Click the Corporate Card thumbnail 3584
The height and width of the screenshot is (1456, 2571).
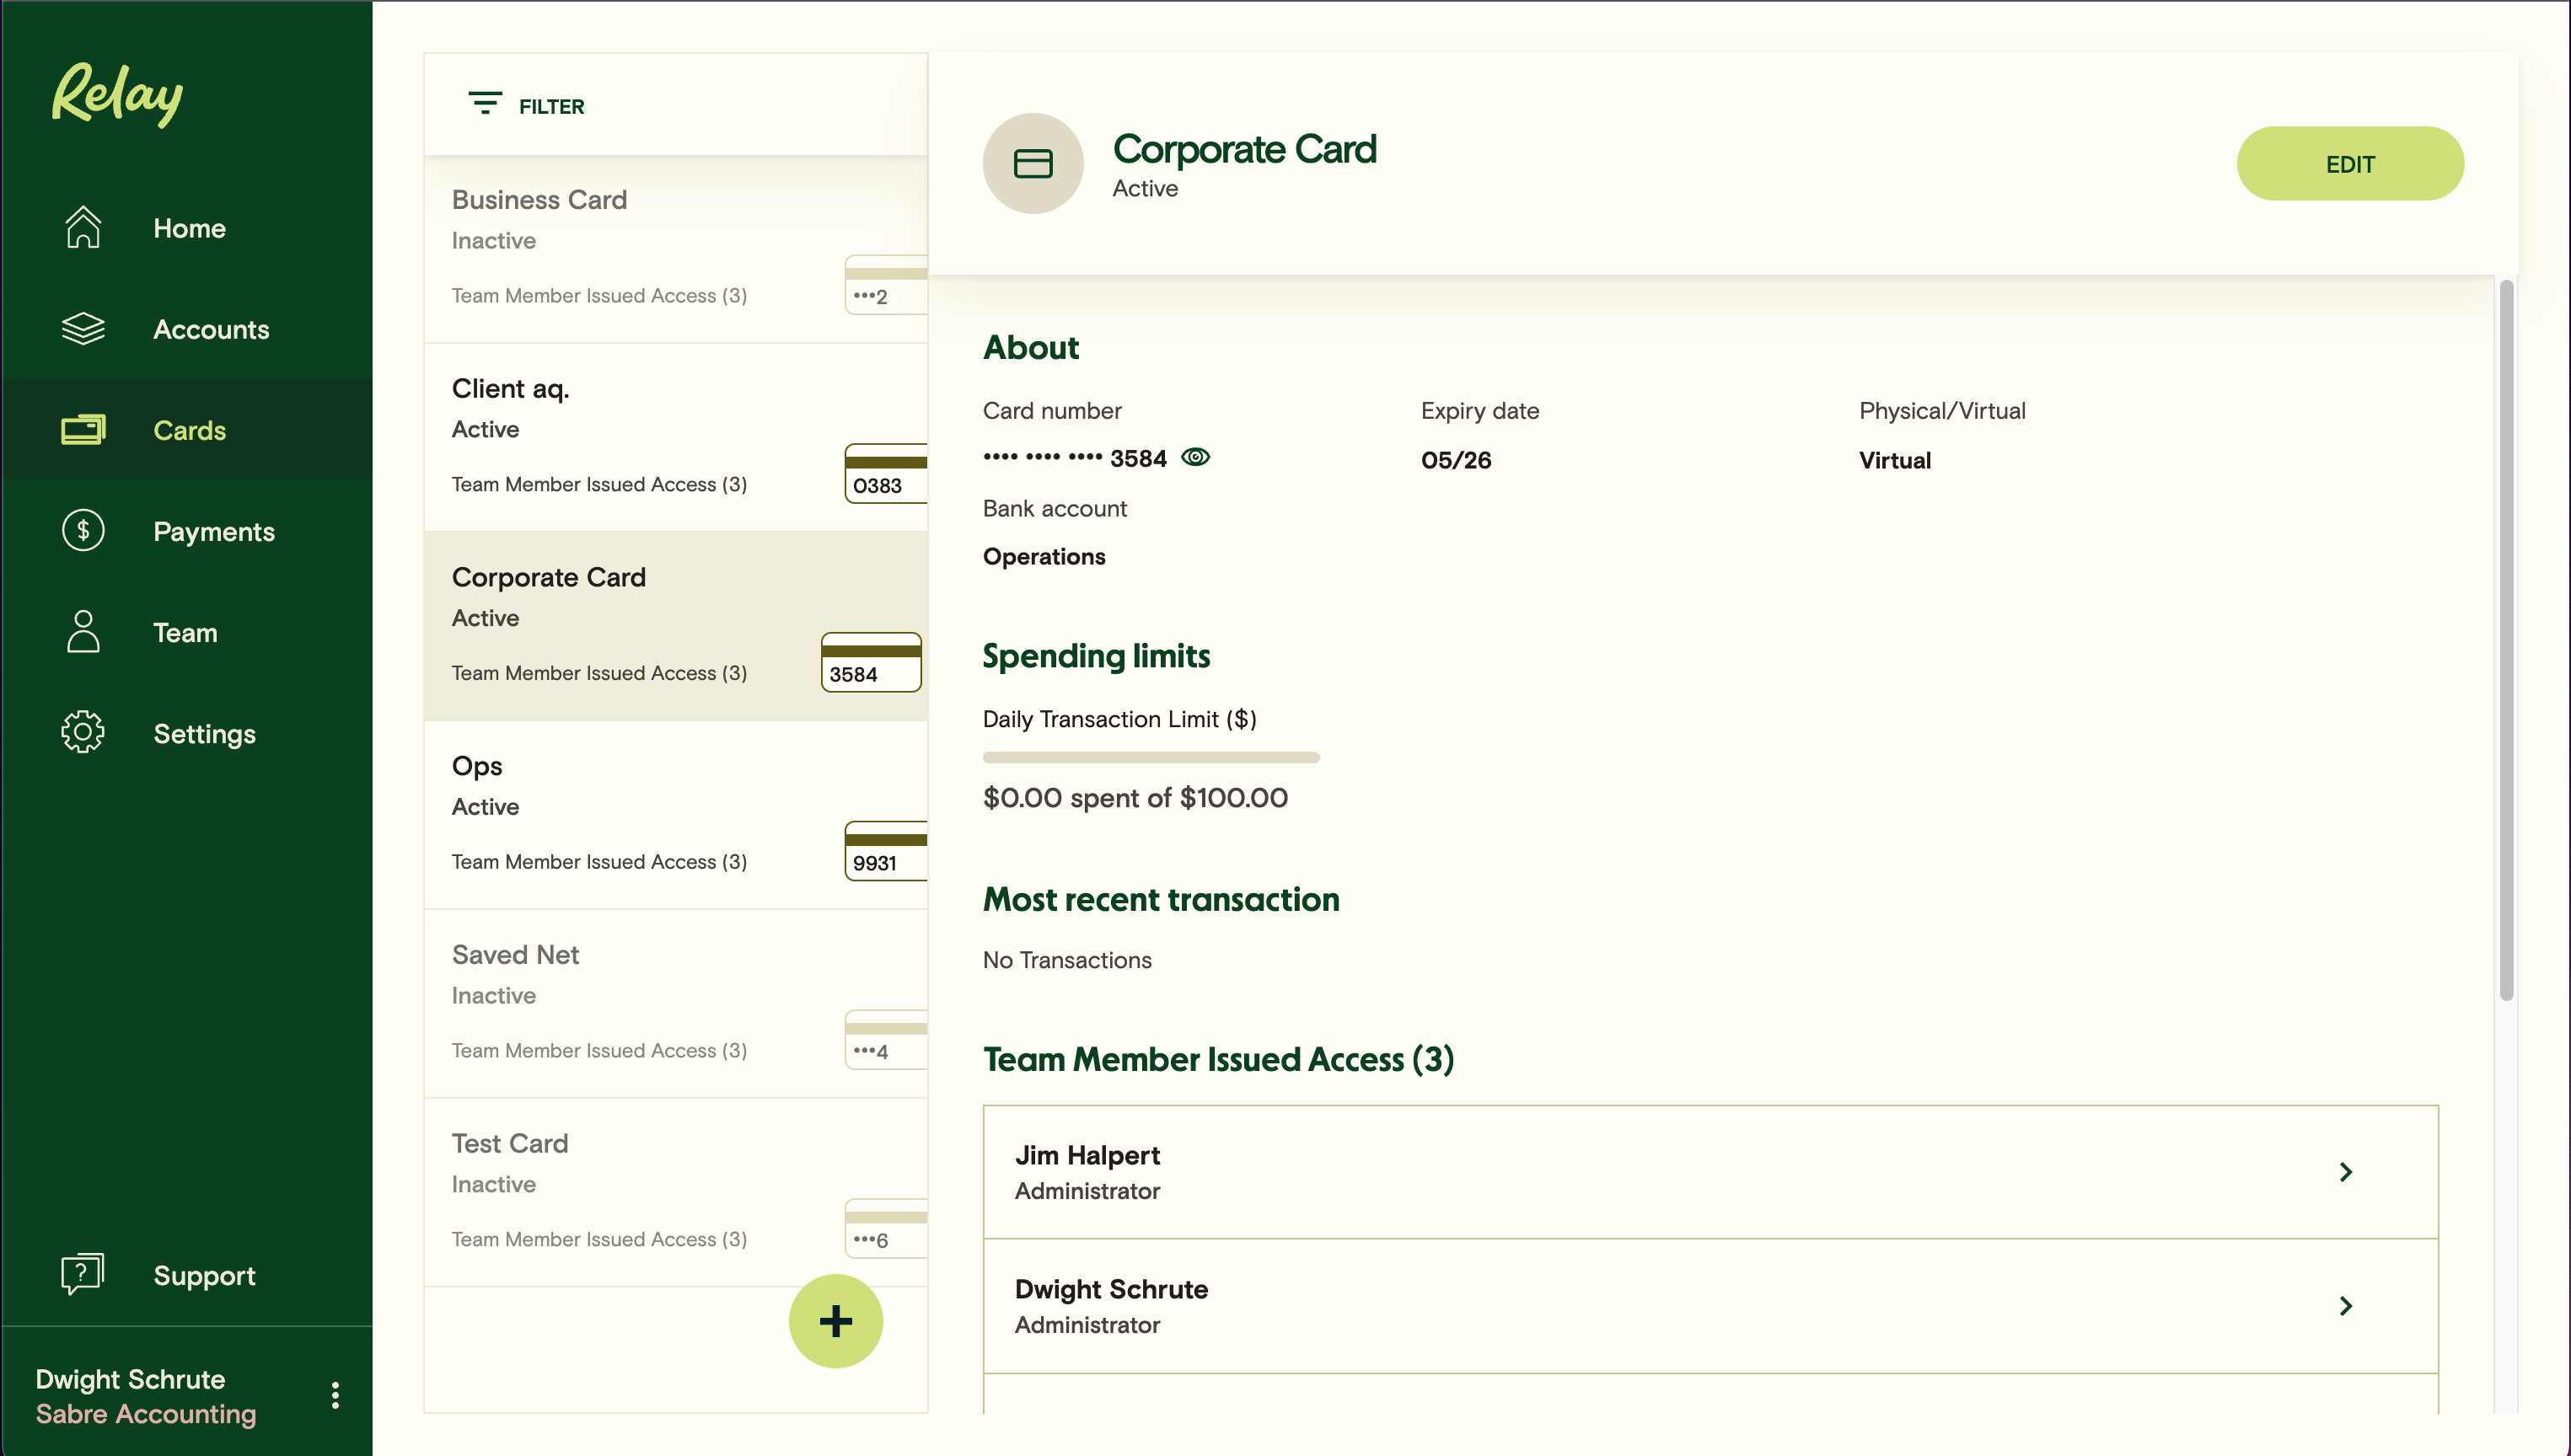872,662
